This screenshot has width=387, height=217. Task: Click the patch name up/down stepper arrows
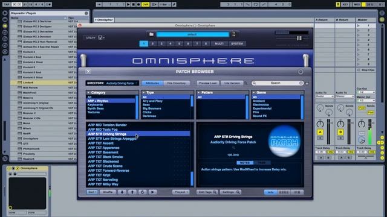[234, 34]
